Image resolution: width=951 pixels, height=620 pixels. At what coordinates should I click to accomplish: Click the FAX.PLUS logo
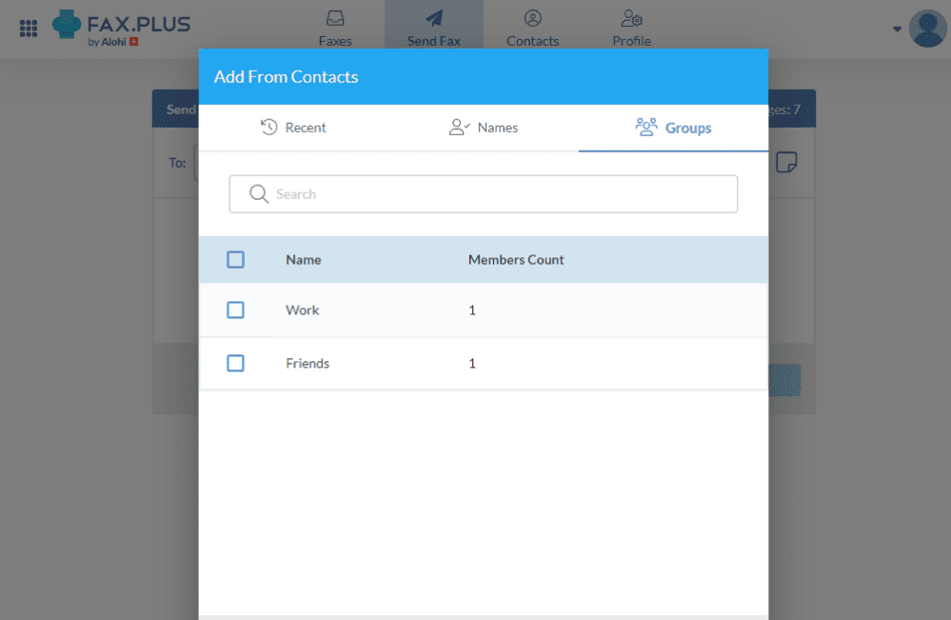pyautogui.click(x=121, y=27)
